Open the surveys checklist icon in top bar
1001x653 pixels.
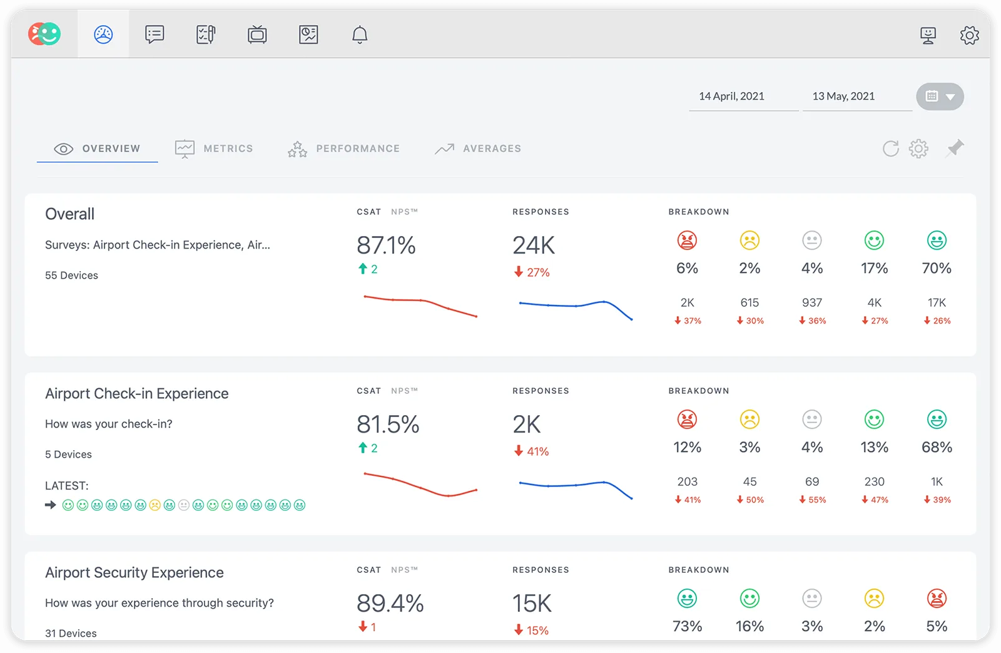(206, 34)
